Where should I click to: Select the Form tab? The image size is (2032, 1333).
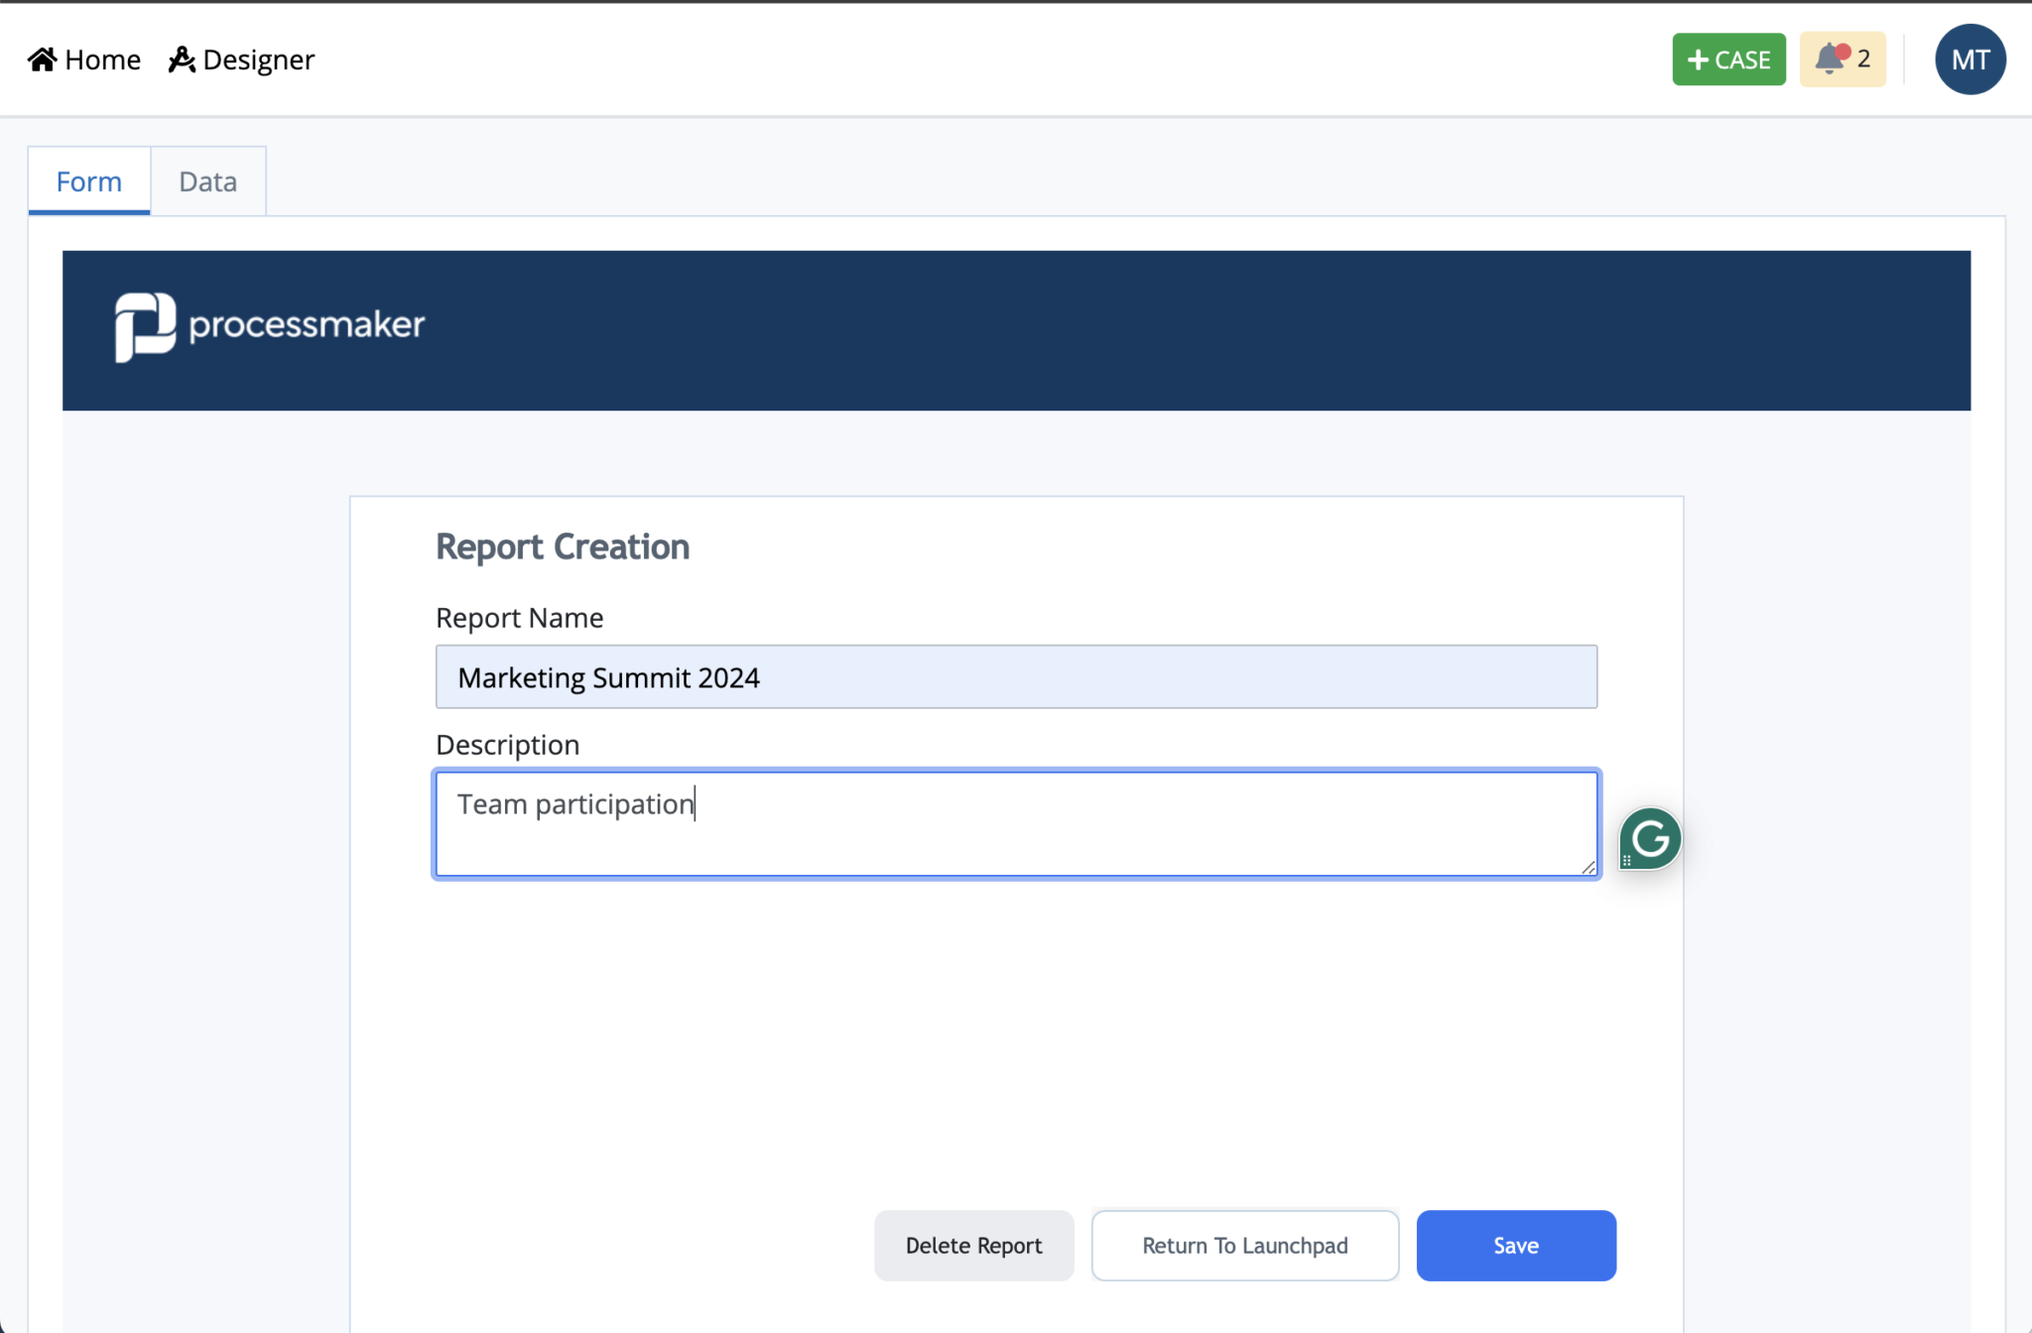click(x=88, y=181)
